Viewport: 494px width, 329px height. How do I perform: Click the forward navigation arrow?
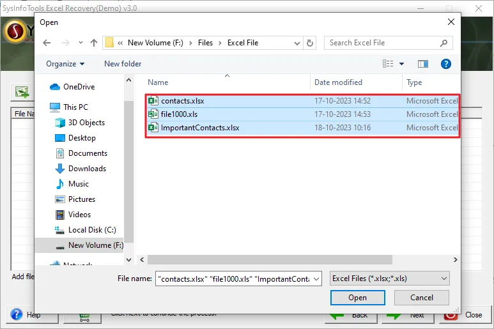click(x=65, y=43)
